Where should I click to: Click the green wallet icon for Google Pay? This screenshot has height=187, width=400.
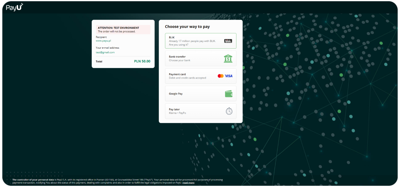pyautogui.click(x=229, y=94)
